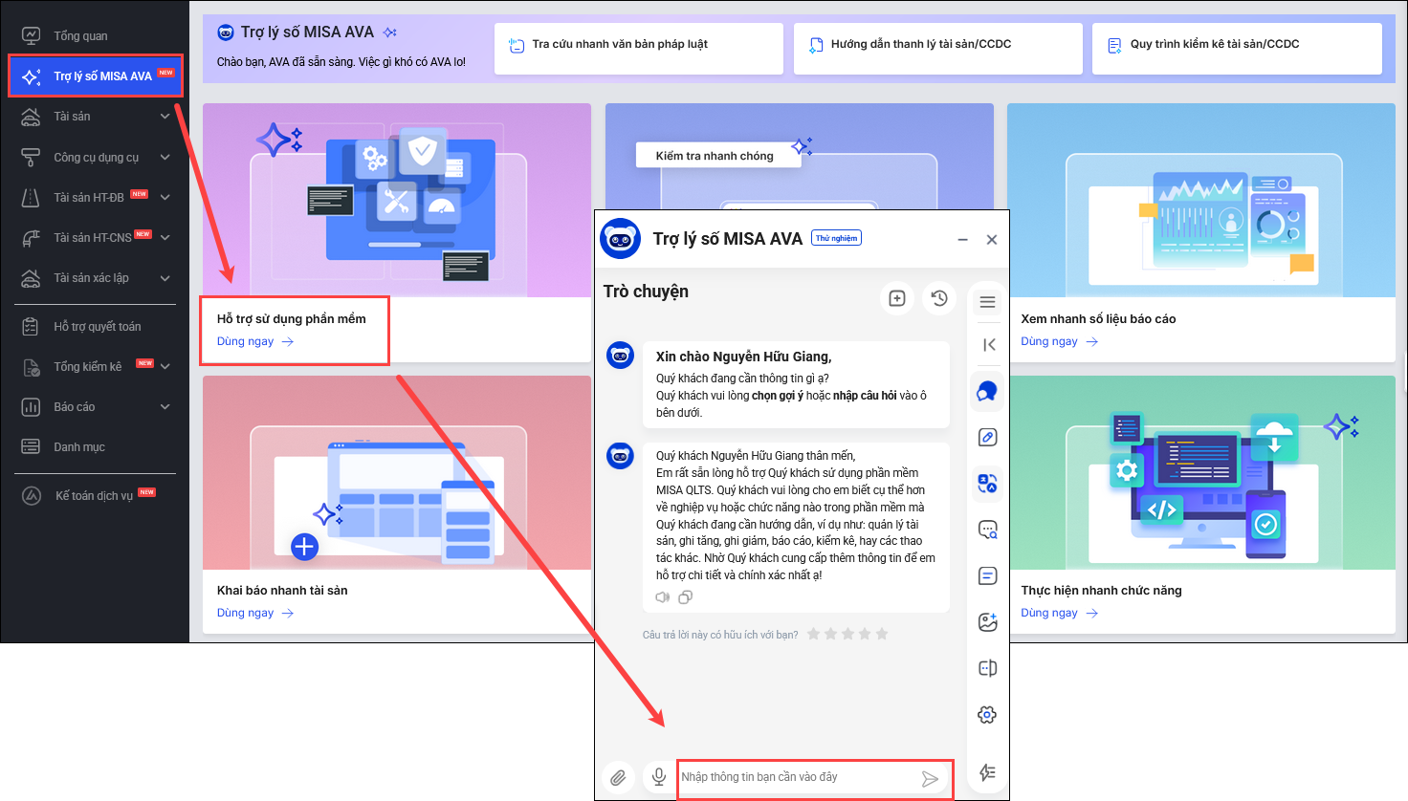
Task: Minimize the Trợ lý số MISA AVA chat
Action: pos(963,240)
